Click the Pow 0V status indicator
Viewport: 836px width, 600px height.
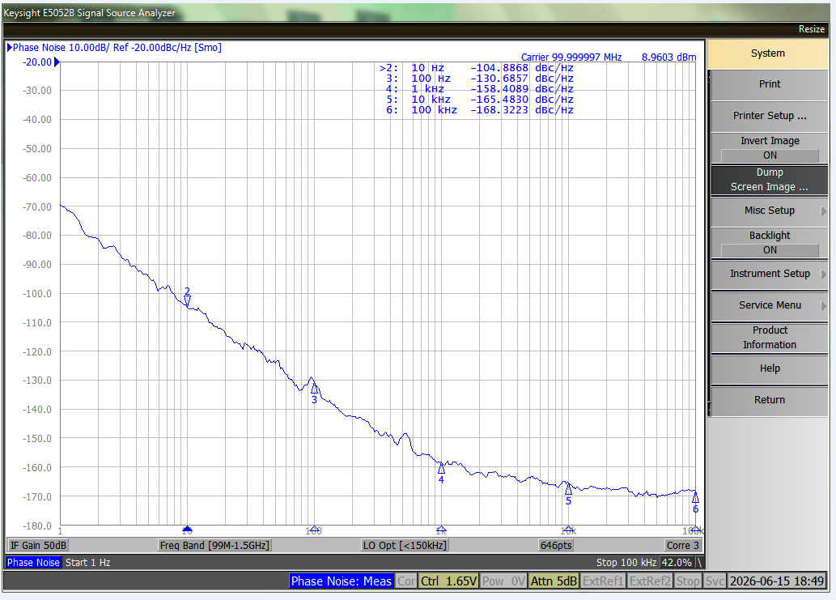(504, 581)
